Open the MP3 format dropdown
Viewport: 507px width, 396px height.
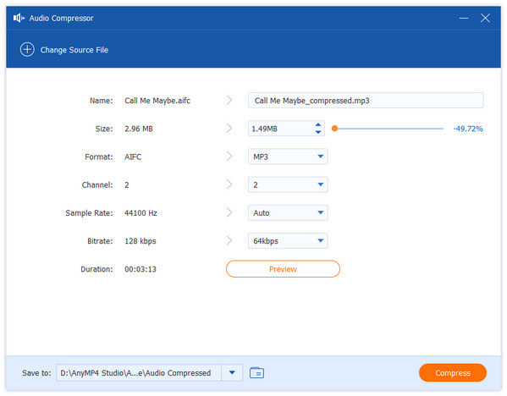pyautogui.click(x=288, y=157)
